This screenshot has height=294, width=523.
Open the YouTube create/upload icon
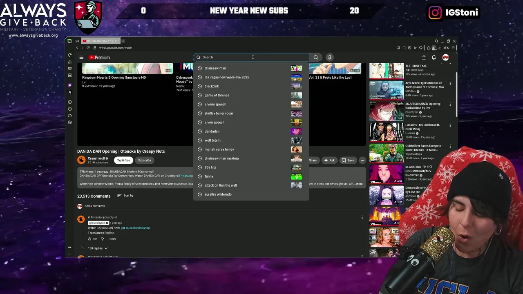[424, 57]
